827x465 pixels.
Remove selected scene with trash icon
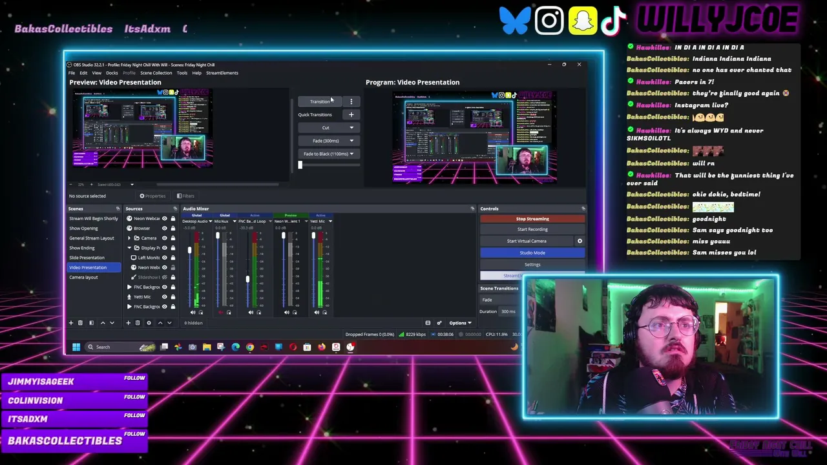80,323
